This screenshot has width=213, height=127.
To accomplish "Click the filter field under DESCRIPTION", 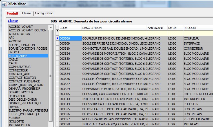I will pyautogui.click(x=114, y=33).
